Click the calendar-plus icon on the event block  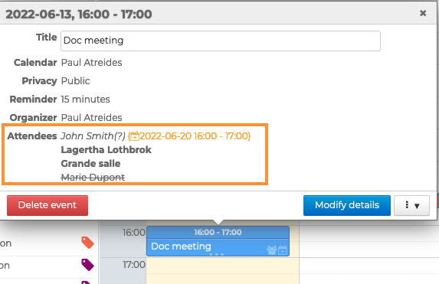click(283, 250)
